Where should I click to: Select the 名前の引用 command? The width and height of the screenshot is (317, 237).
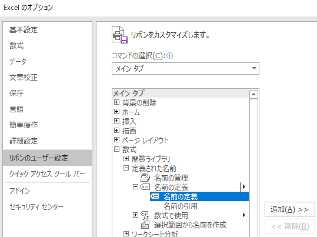pyautogui.click(x=181, y=206)
